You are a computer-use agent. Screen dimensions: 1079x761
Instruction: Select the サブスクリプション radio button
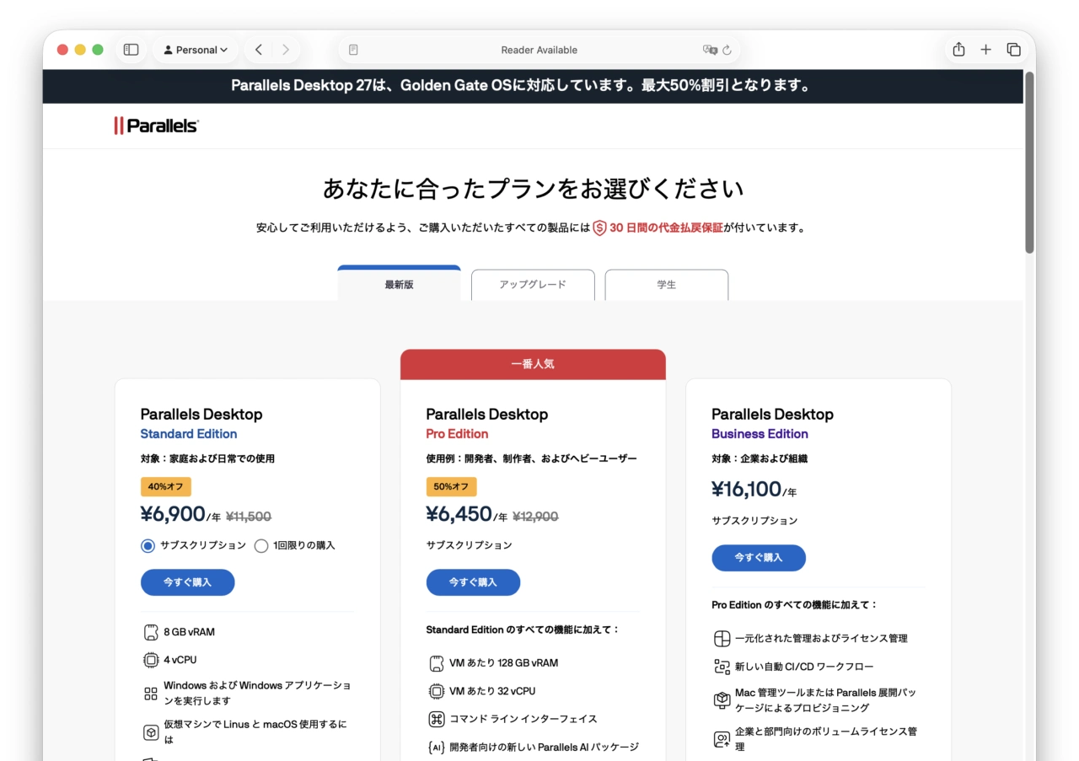click(x=148, y=546)
